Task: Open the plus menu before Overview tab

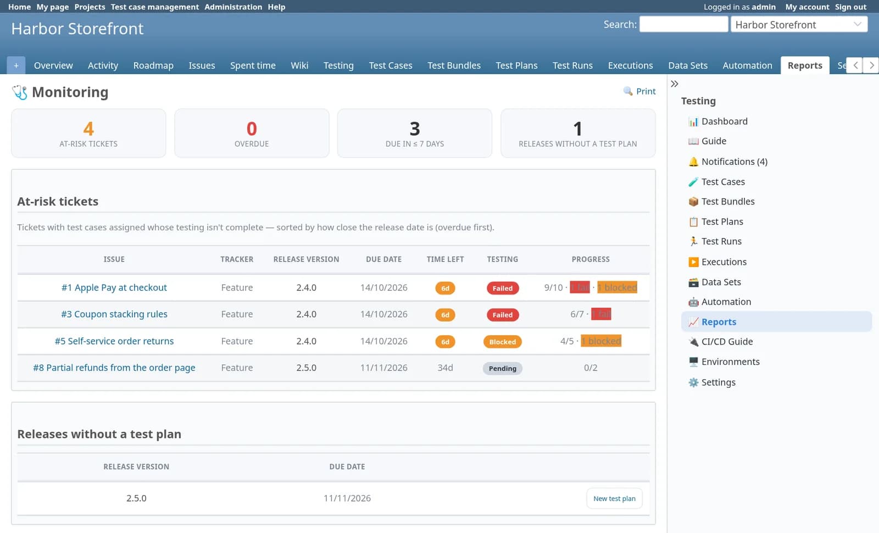Action: coord(16,65)
